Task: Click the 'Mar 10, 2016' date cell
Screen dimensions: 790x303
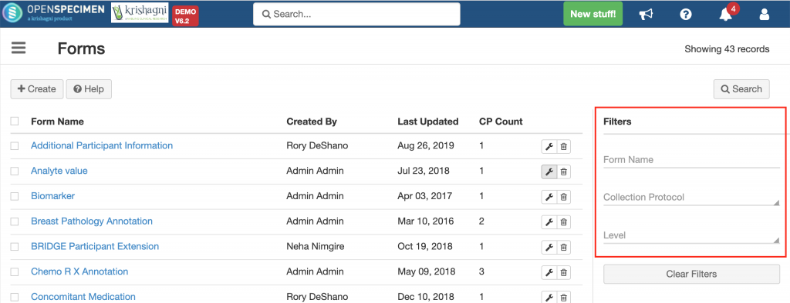Action: pos(426,221)
